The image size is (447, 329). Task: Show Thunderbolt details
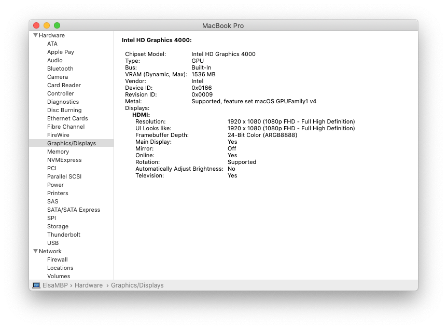[64, 234]
